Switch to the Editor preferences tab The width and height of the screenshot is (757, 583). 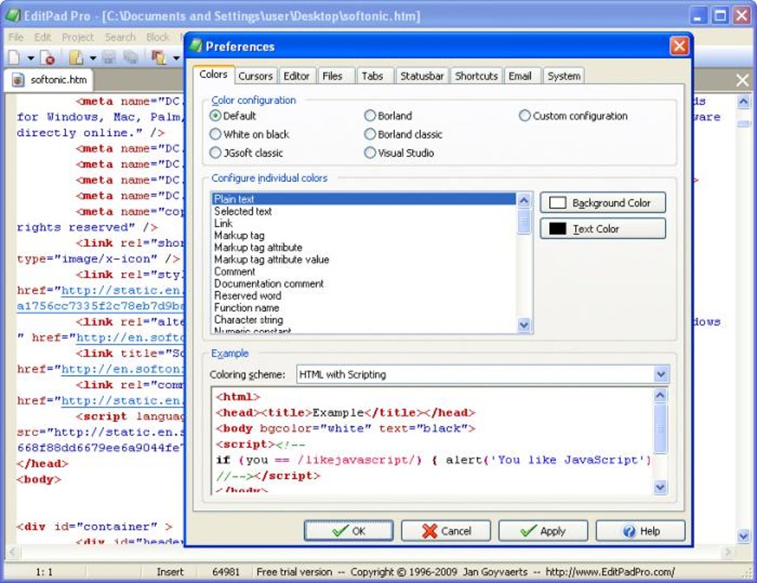[x=296, y=76]
